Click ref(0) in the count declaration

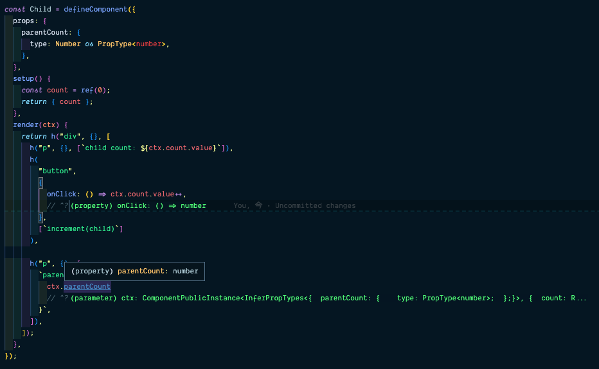pos(93,90)
